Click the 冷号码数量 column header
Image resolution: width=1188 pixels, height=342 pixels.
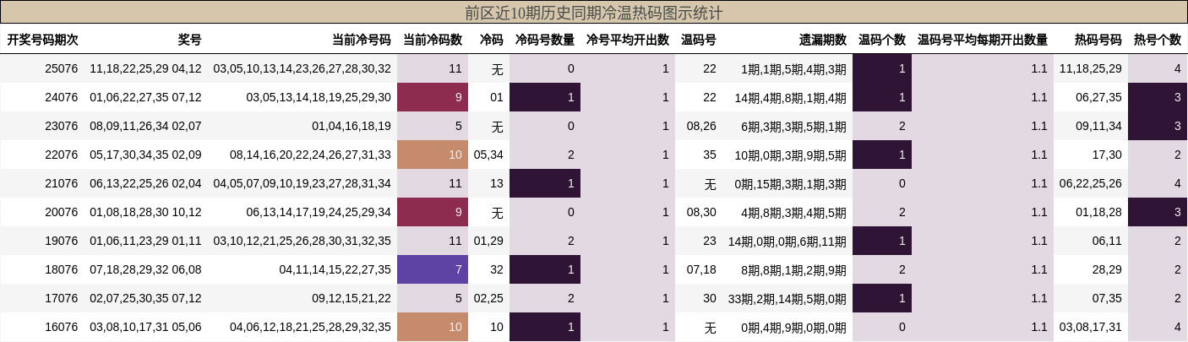[545, 40]
